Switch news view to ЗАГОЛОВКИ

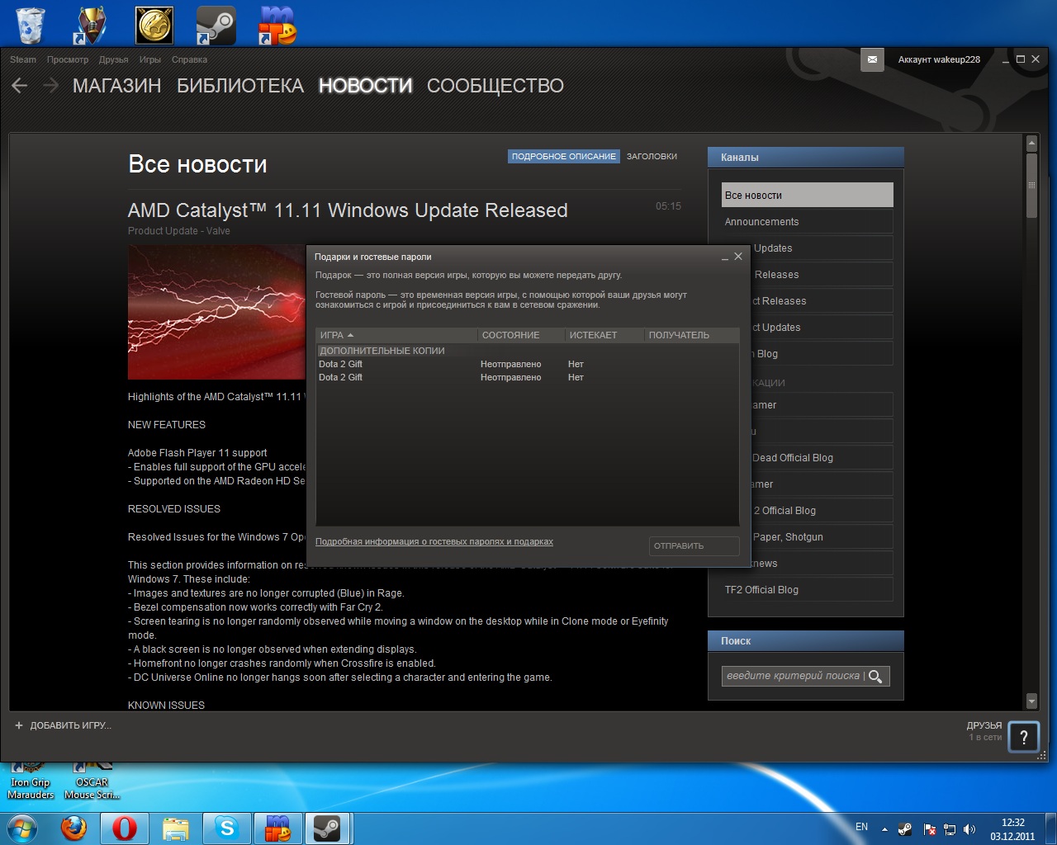tap(652, 156)
